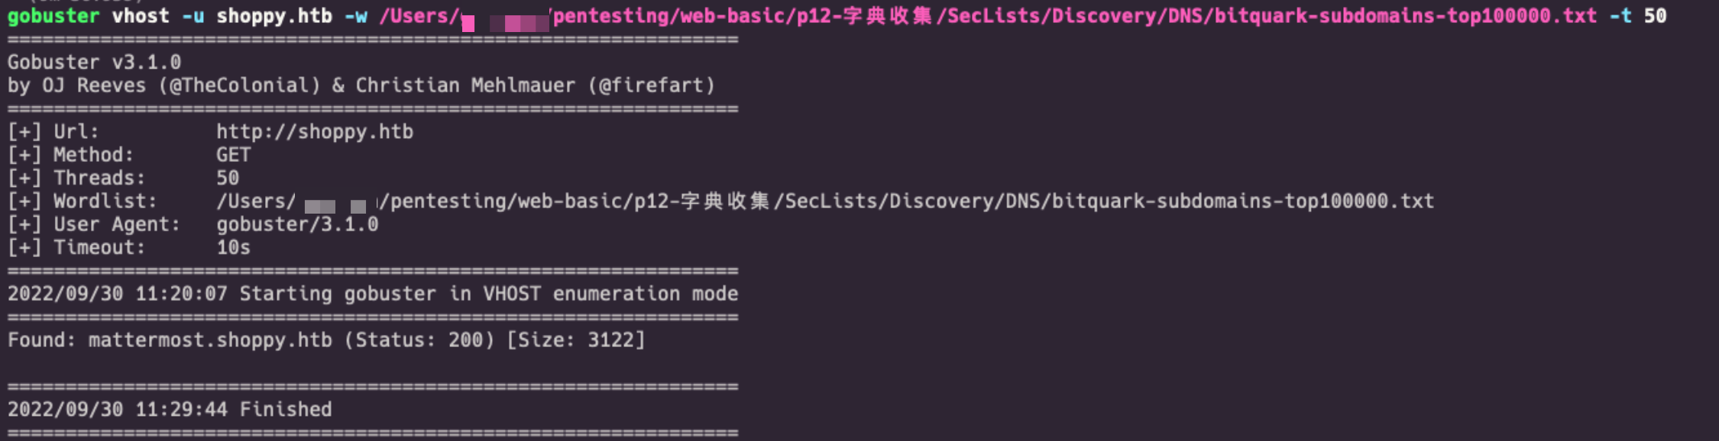Click the "10s" Timeout value

[x=233, y=248]
